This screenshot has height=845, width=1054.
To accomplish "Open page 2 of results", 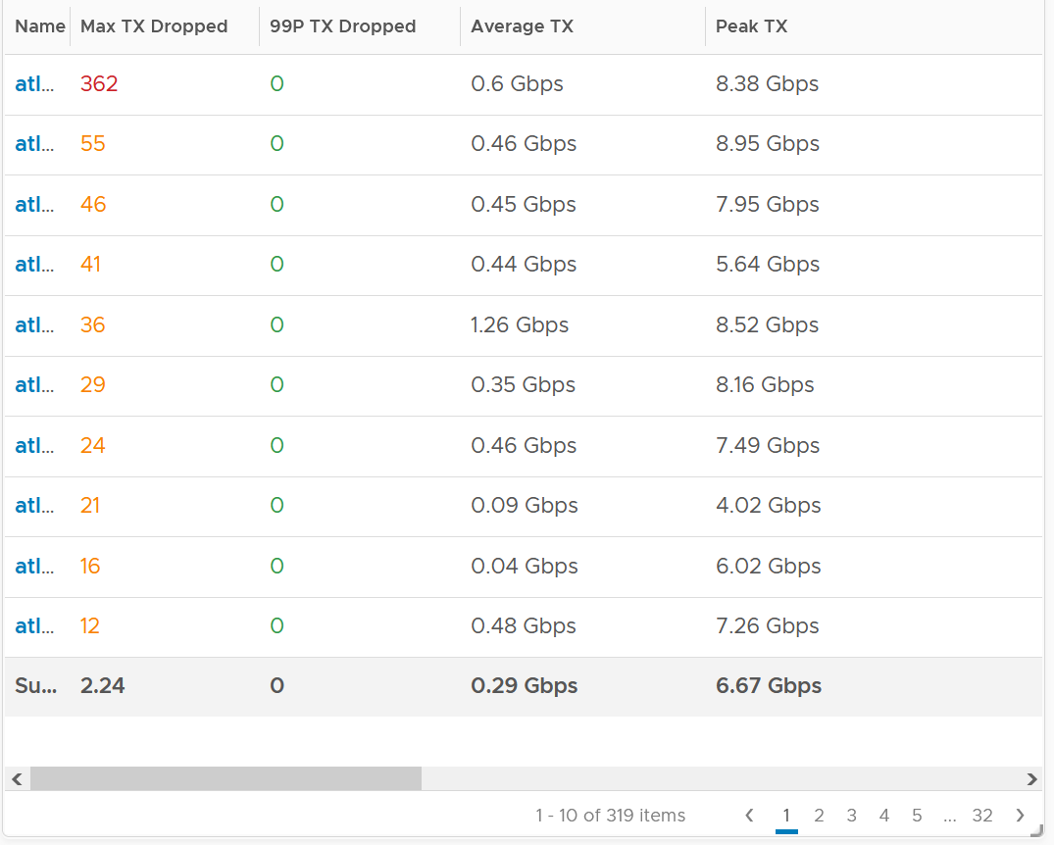I will (x=819, y=816).
